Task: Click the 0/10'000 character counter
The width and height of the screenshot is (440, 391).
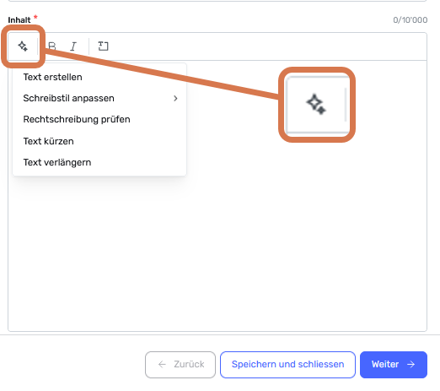Action: pyautogui.click(x=410, y=20)
